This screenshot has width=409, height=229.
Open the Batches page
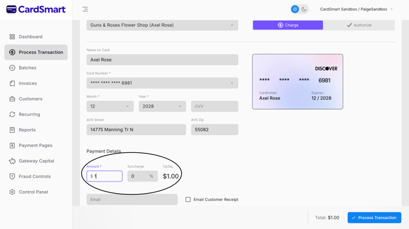(x=36, y=68)
